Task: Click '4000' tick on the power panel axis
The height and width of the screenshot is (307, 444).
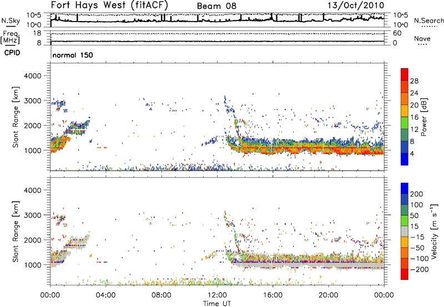Action: [x=33, y=76]
